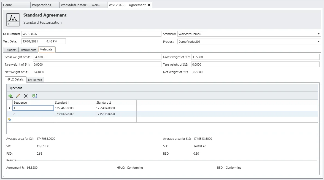Export the injections to Excel
Viewport: 324px width, 180px height.
tap(34, 96)
